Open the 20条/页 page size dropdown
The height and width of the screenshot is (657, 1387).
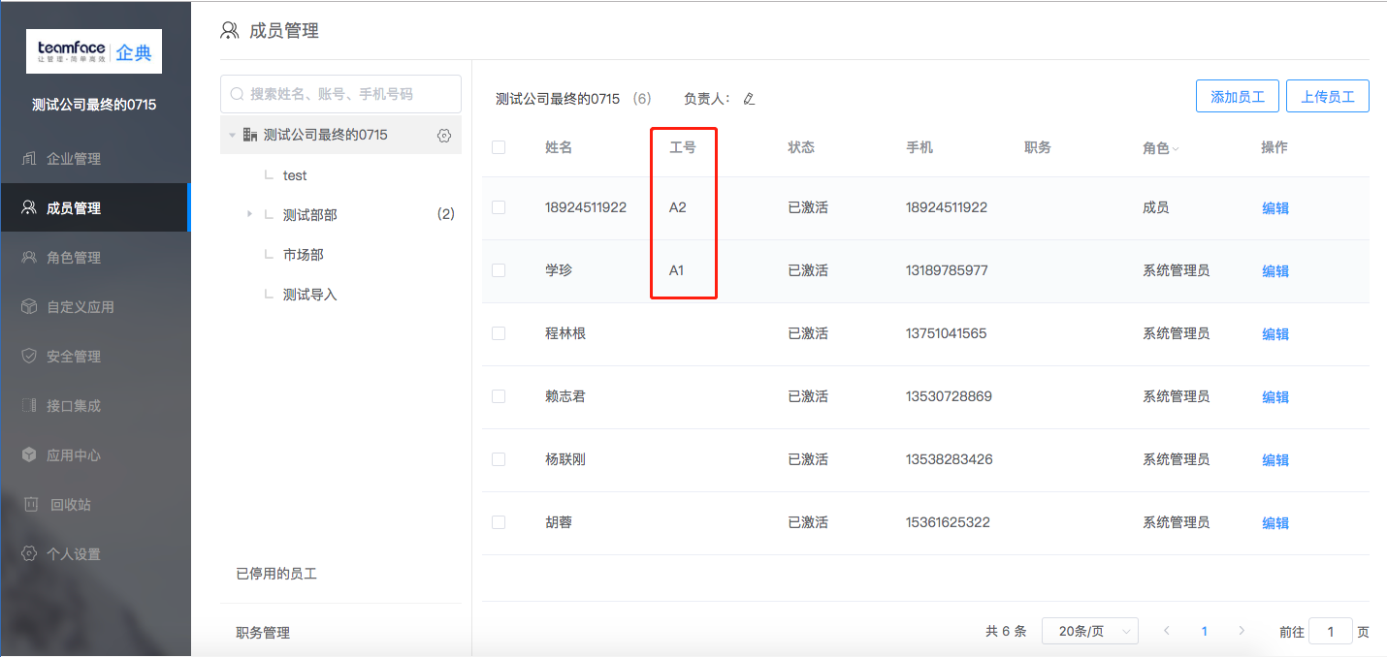point(1089,631)
